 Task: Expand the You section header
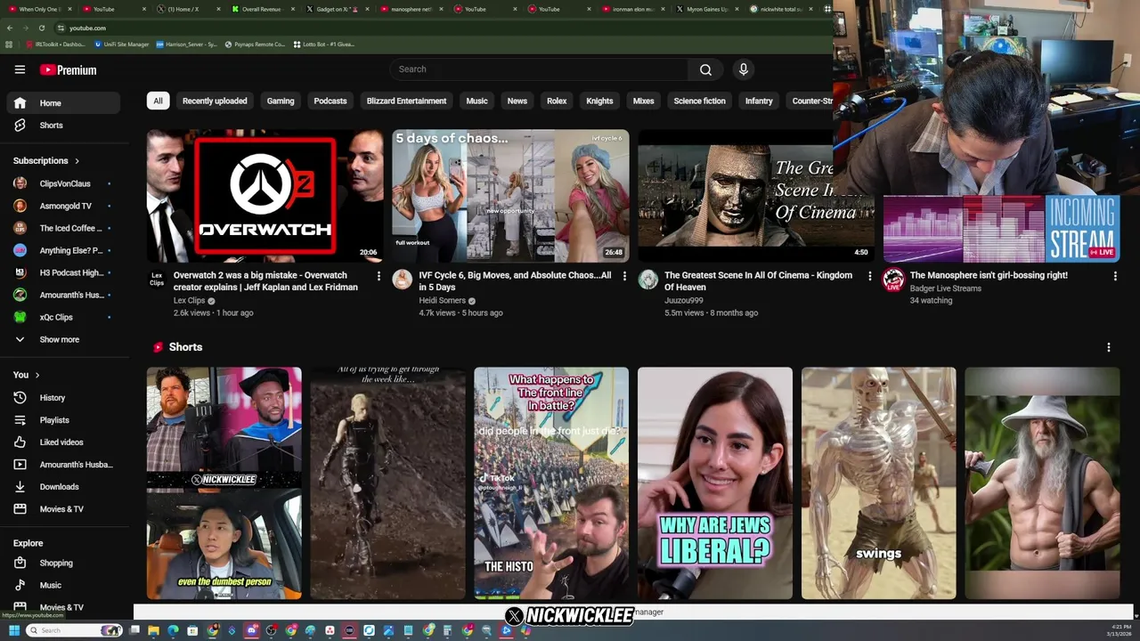pos(27,375)
